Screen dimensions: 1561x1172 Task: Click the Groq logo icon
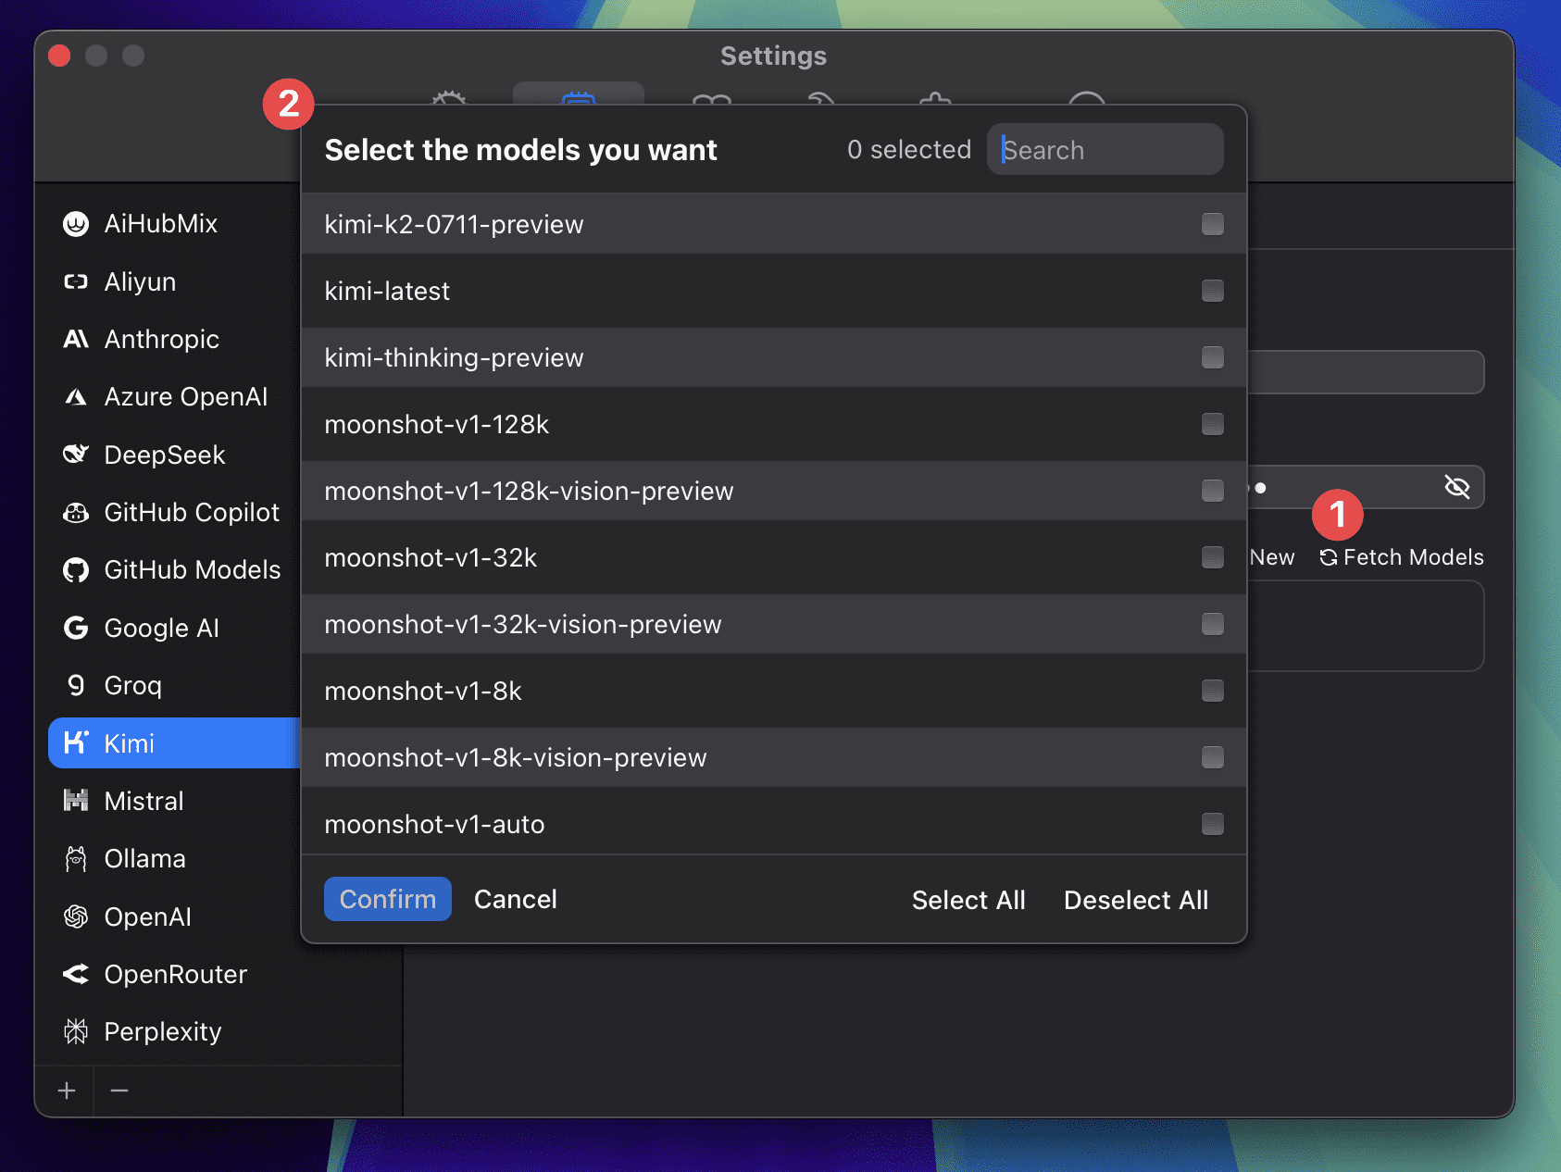(76, 685)
